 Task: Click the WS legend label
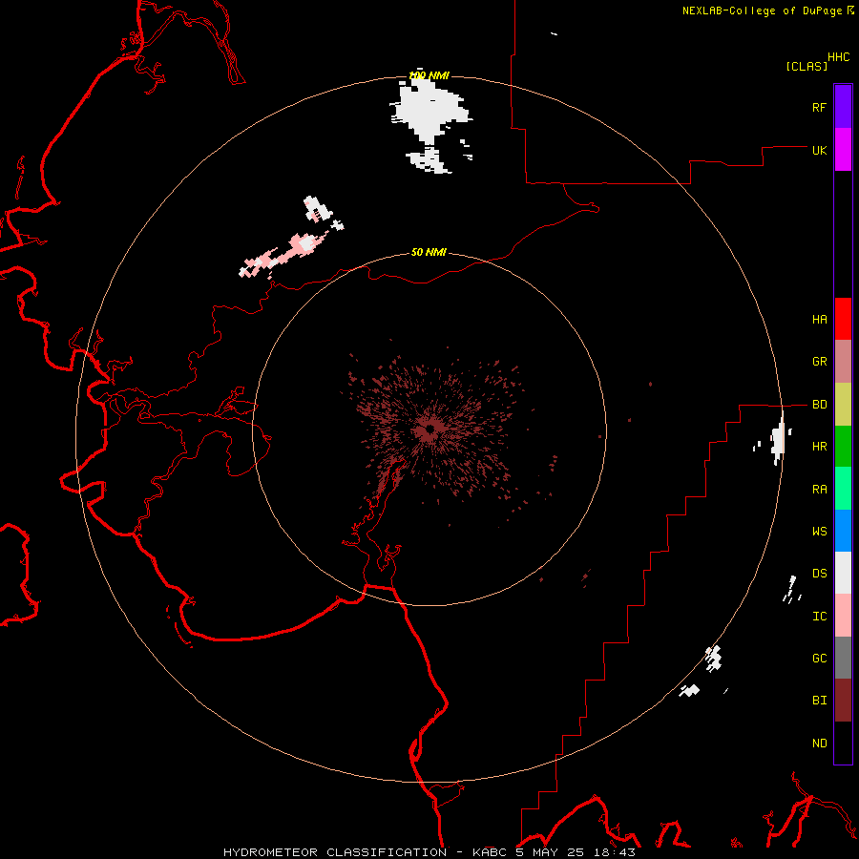click(819, 532)
